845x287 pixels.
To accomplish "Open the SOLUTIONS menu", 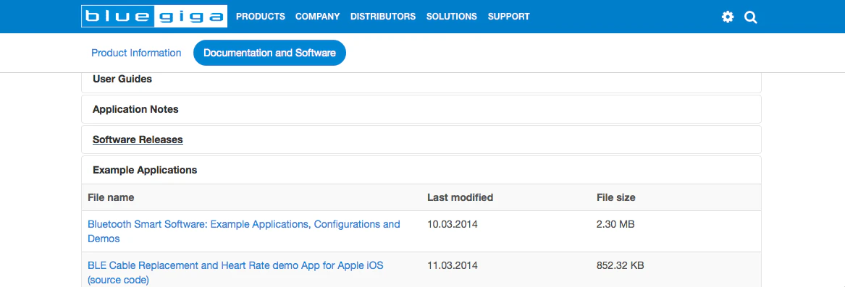I will tap(452, 17).
